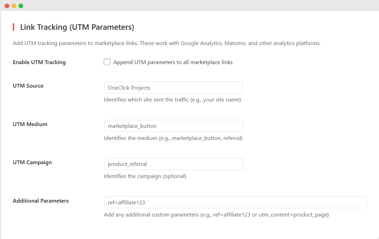Viewport: 379px width, 239px height.
Task: Select the product_referral campaign text
Action: tap(128, 164)
